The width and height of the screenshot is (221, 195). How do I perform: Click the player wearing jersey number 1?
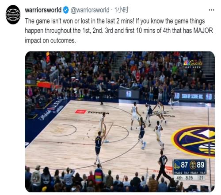click(x=98, y=148)
